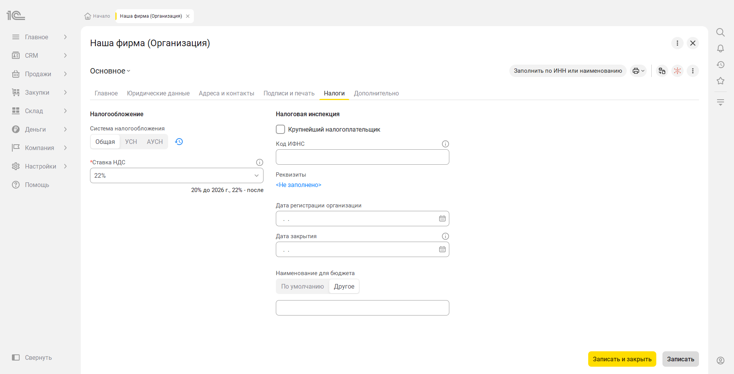
Task: Select УСН taxation system
Action: tap(131, 142)
